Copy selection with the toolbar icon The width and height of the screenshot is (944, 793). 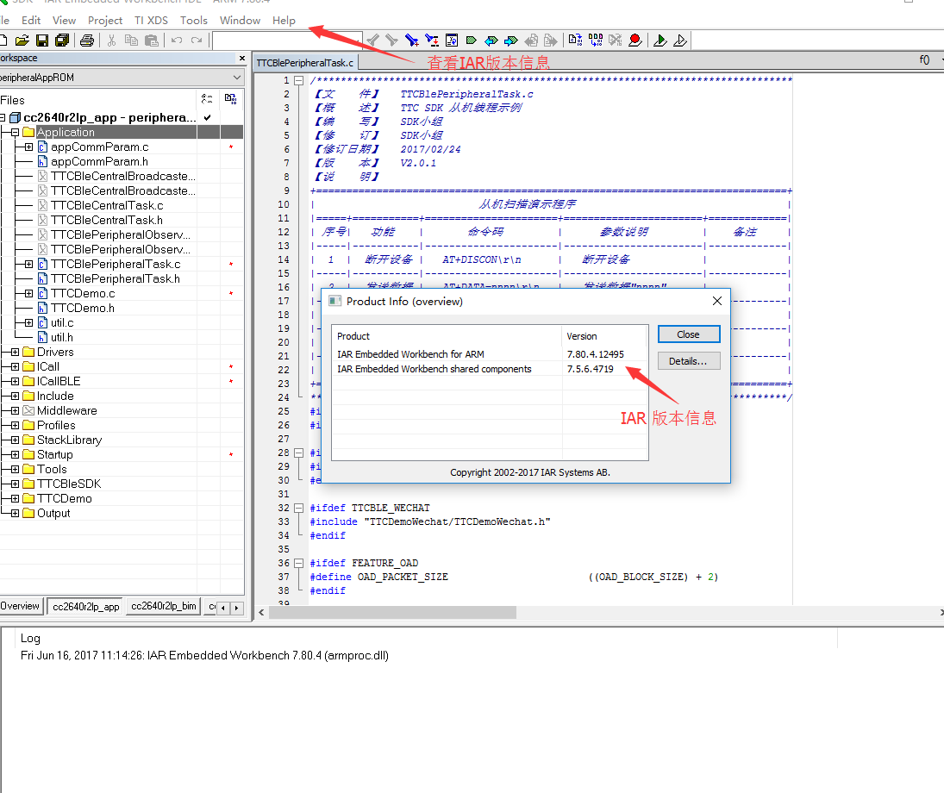131,41
